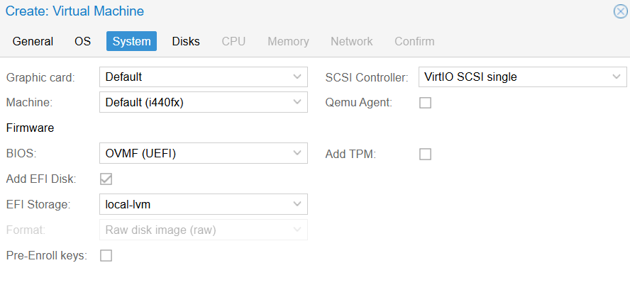
Task: Click the EFI Storage local-lvm field
Action: coord(193,205)
